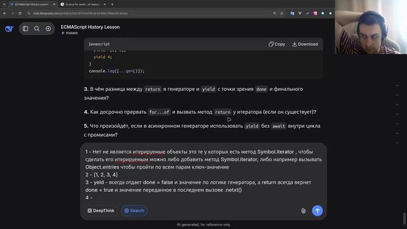Screen dimensions: 407x229
Task: Click the 'return' inline code in question 3
Action: coord(153,89)
